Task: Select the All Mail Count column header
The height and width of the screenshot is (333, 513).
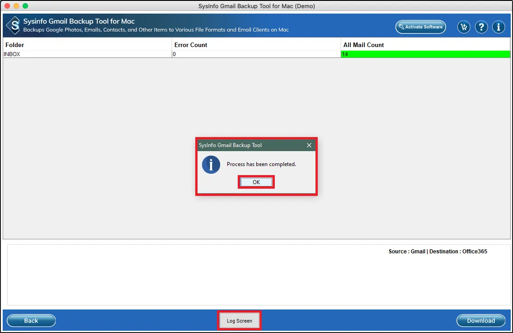Action: (x=425, y=45)
